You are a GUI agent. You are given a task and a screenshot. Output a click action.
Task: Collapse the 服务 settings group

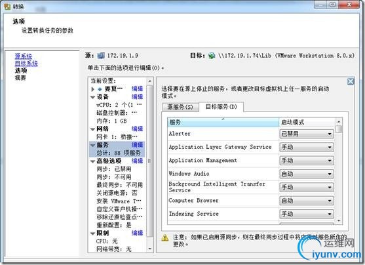pos(92,145)
